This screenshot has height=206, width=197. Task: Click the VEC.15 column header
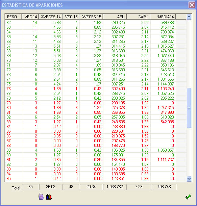[x=71, y=17]
